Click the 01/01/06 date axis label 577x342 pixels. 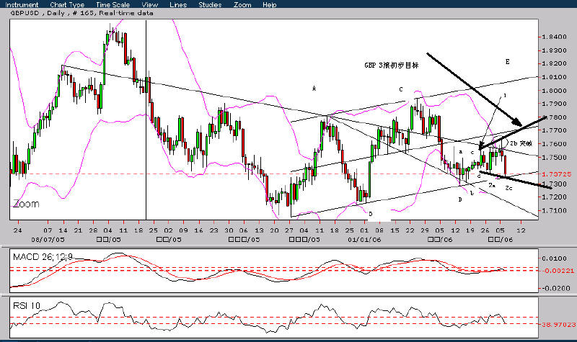(364, 240)
